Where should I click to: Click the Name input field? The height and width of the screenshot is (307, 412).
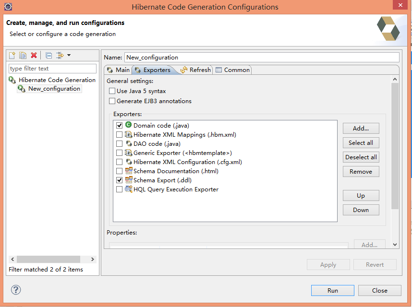click(262, 58)
